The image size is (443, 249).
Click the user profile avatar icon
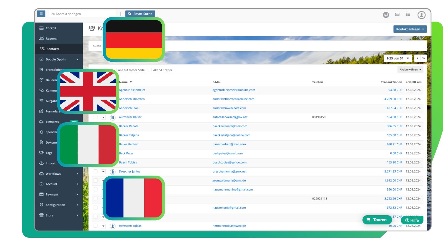[x=421, y=15]
